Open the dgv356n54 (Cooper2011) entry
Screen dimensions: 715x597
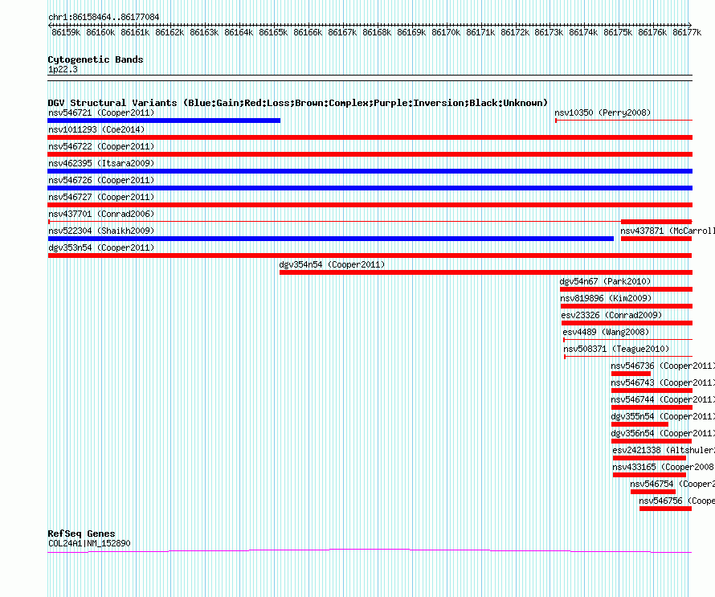pyautogui.click(x=663, y=433)
